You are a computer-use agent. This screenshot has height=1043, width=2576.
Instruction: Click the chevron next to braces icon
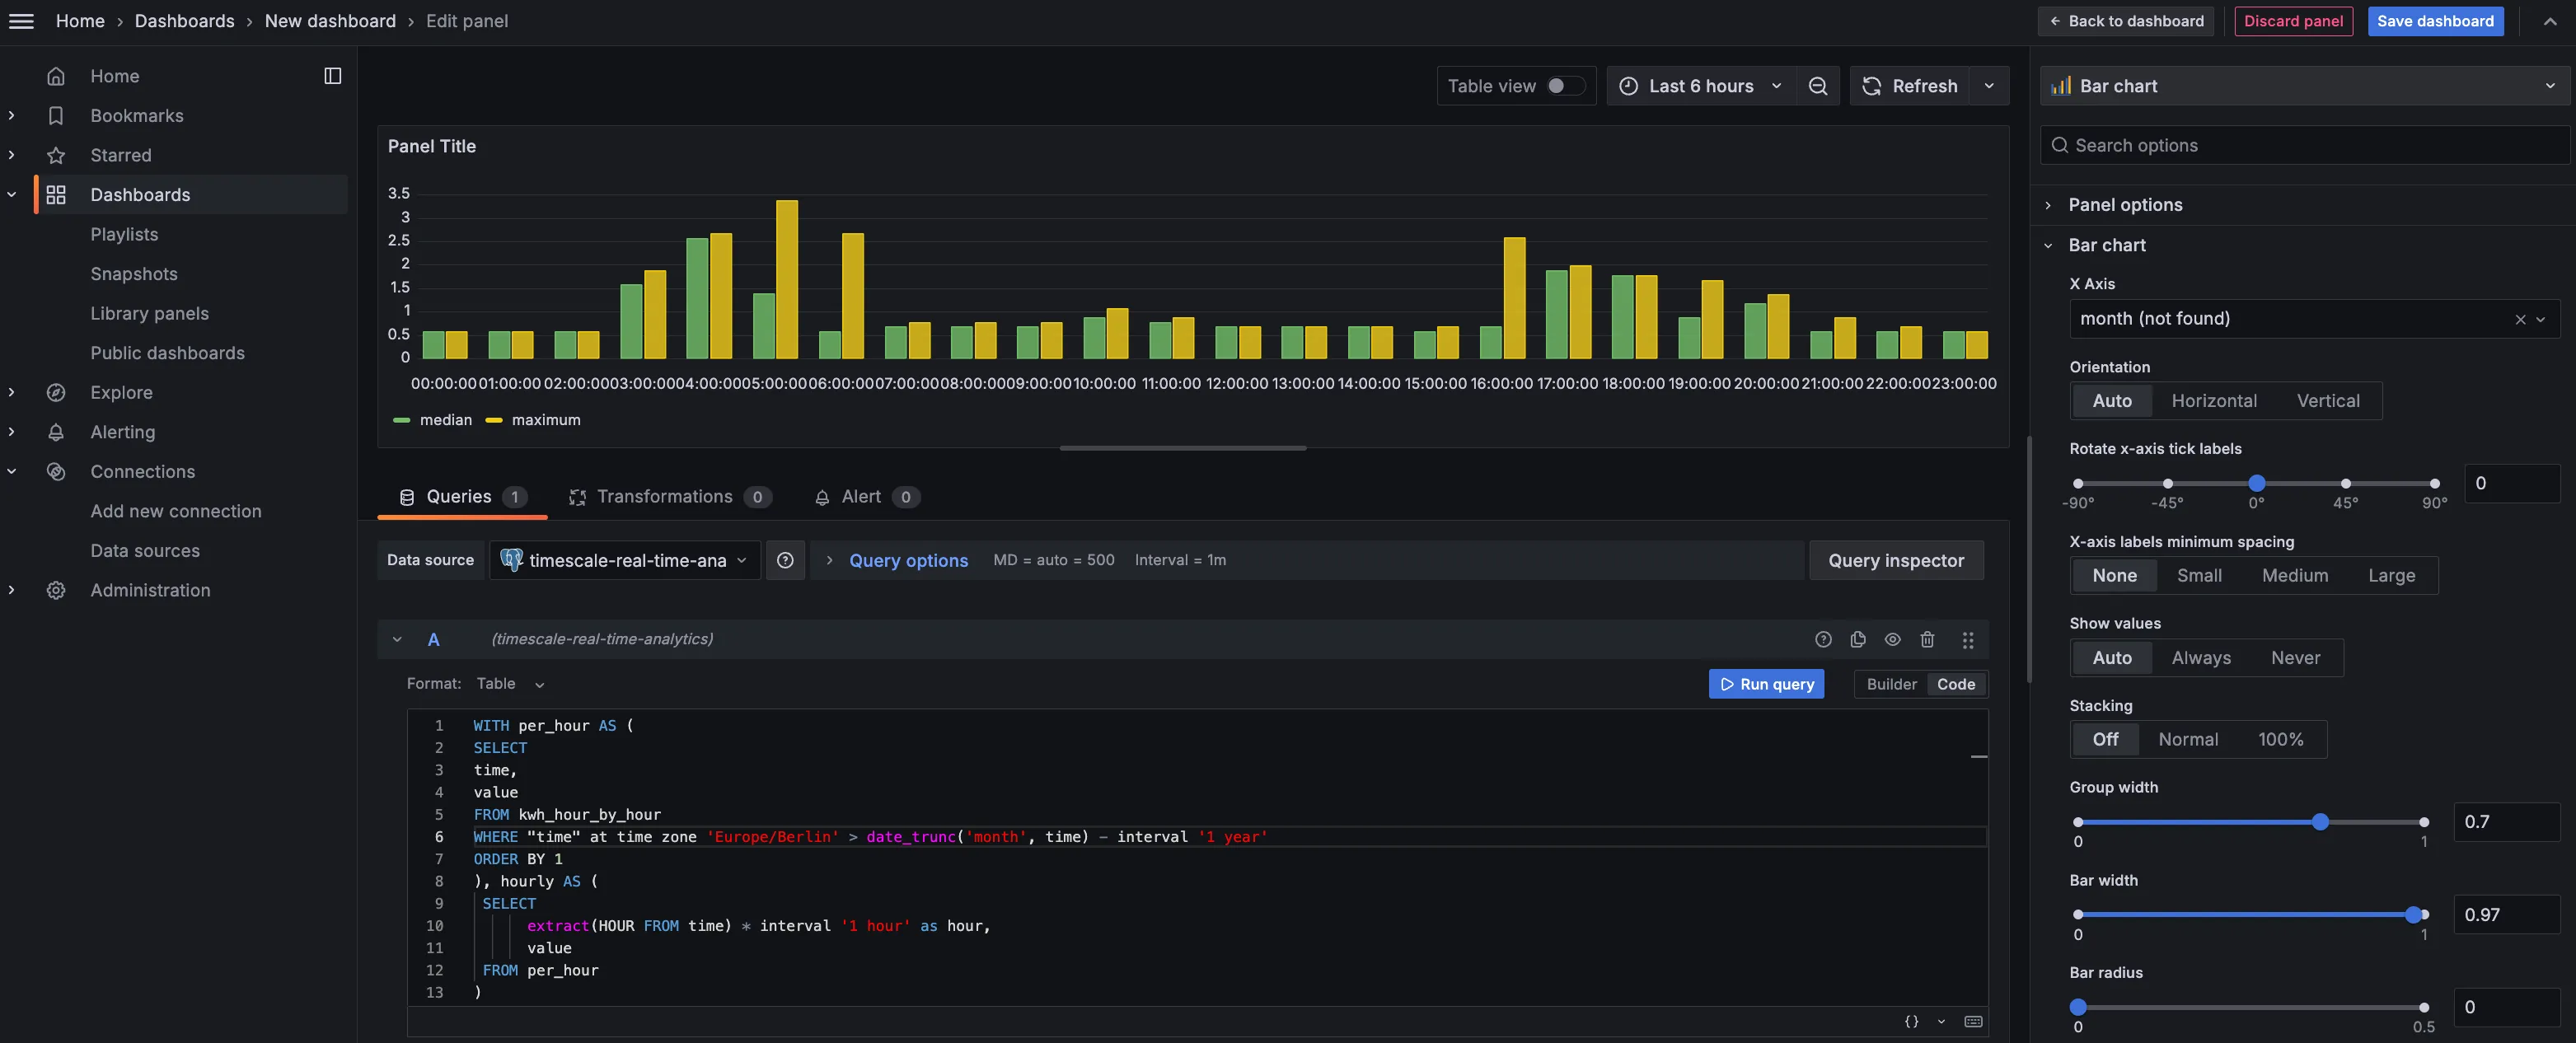pos(1941,1022)
